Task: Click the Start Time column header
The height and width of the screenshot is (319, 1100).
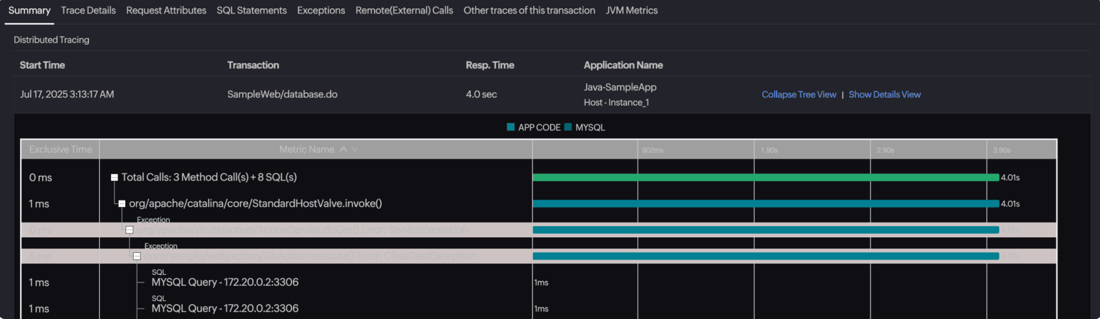Action: coord(42,65)
